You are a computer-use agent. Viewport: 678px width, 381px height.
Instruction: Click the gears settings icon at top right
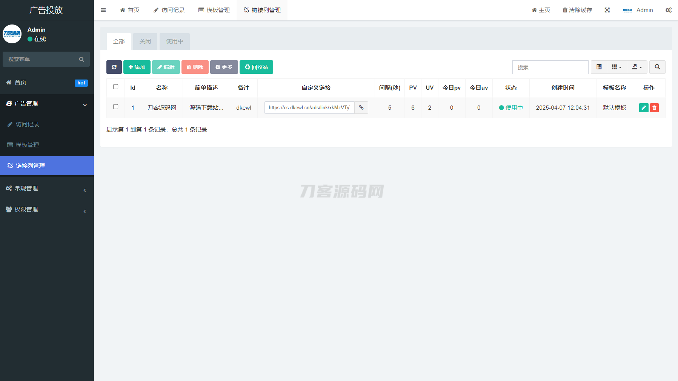669,10
